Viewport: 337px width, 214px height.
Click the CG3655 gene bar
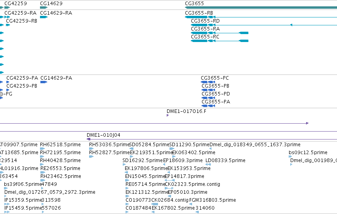tap(261, 8)
